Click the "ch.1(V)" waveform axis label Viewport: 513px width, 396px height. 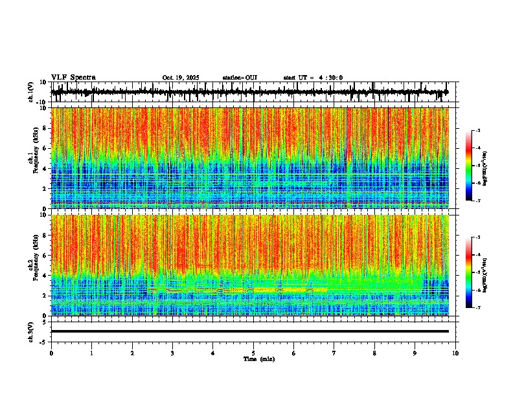tap(31, 92)
